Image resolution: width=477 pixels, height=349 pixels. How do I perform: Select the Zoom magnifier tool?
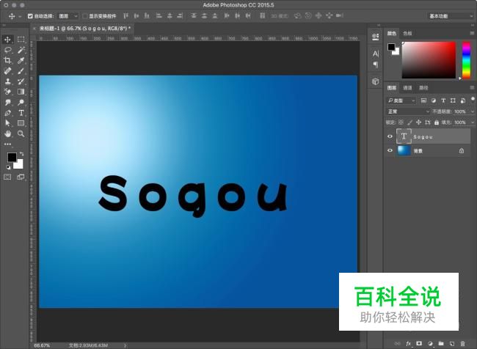[21, 133]
